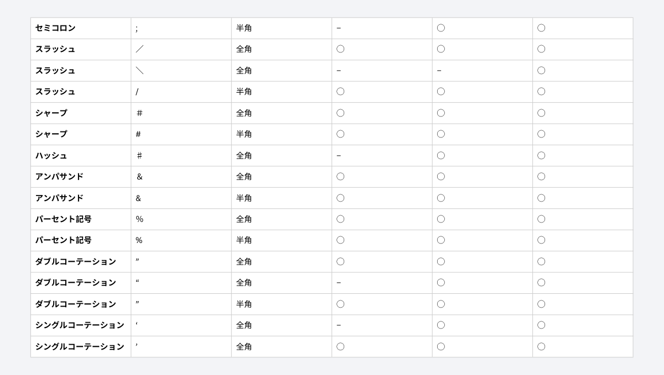Click 半角 in the セミコロン row
664x375 pixels.
244,28
